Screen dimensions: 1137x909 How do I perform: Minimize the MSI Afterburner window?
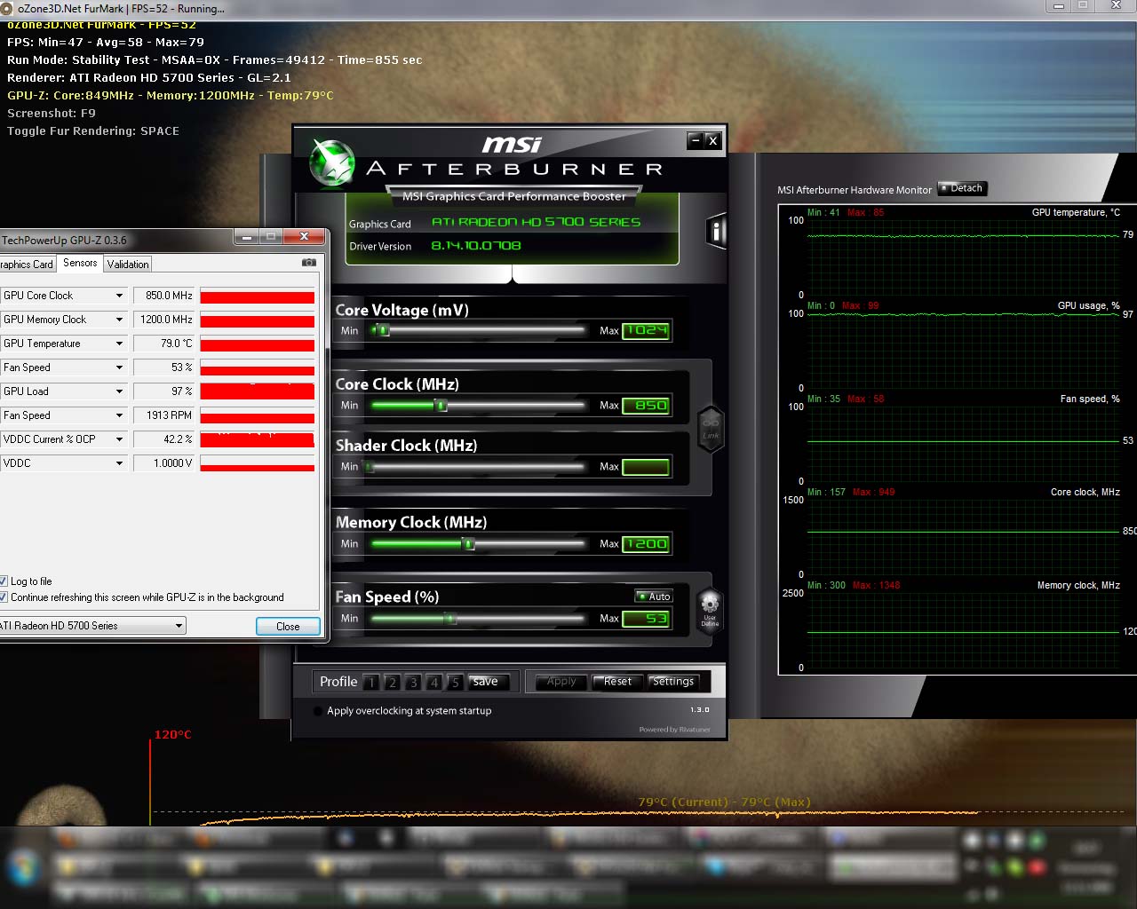tap(696, 140)
